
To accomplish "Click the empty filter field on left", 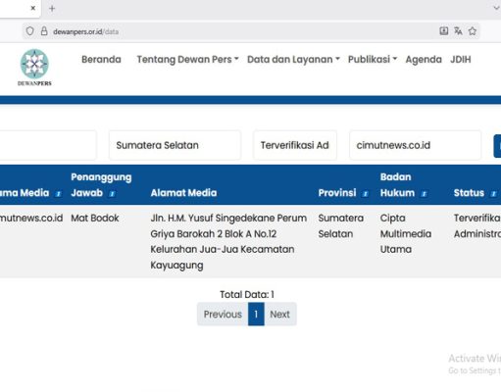I will [48, 145].
